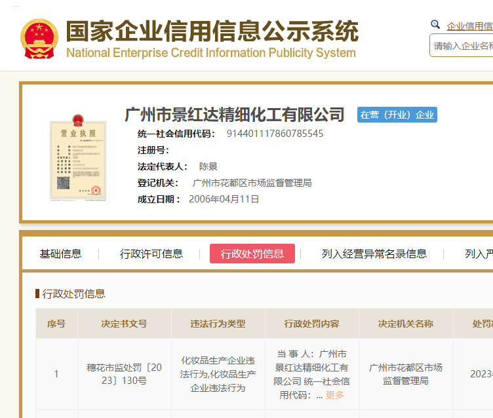Image resolution: width=493 pixels, height=418 pixels.
Task: Click the 行政处罚内容 column header
Action: click(311, 324)
